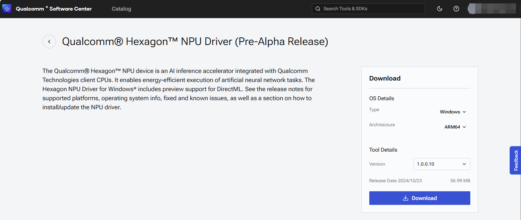Open help via the question mark icon
Image resolution: width=521 pixels, height=220 pixels.
(456, 9)
